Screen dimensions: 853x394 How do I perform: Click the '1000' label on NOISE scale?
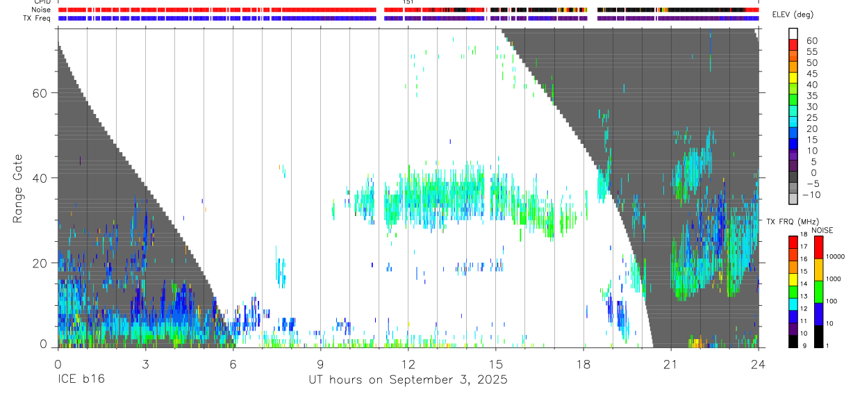834,279
